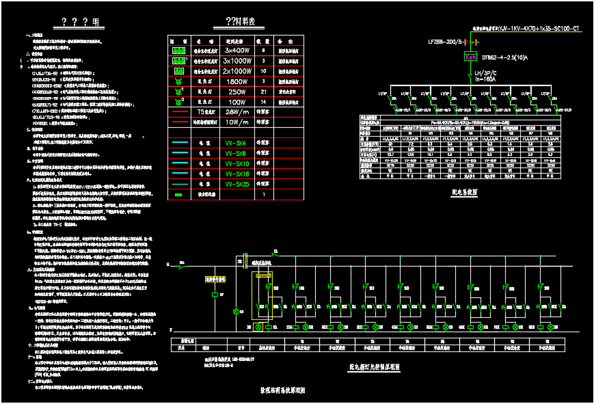Click the 250W floodlight legend symbol
The width and height of the screenshot is (594, 404).
179,91
